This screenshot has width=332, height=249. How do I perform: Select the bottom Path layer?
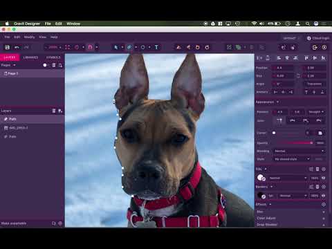32,136
